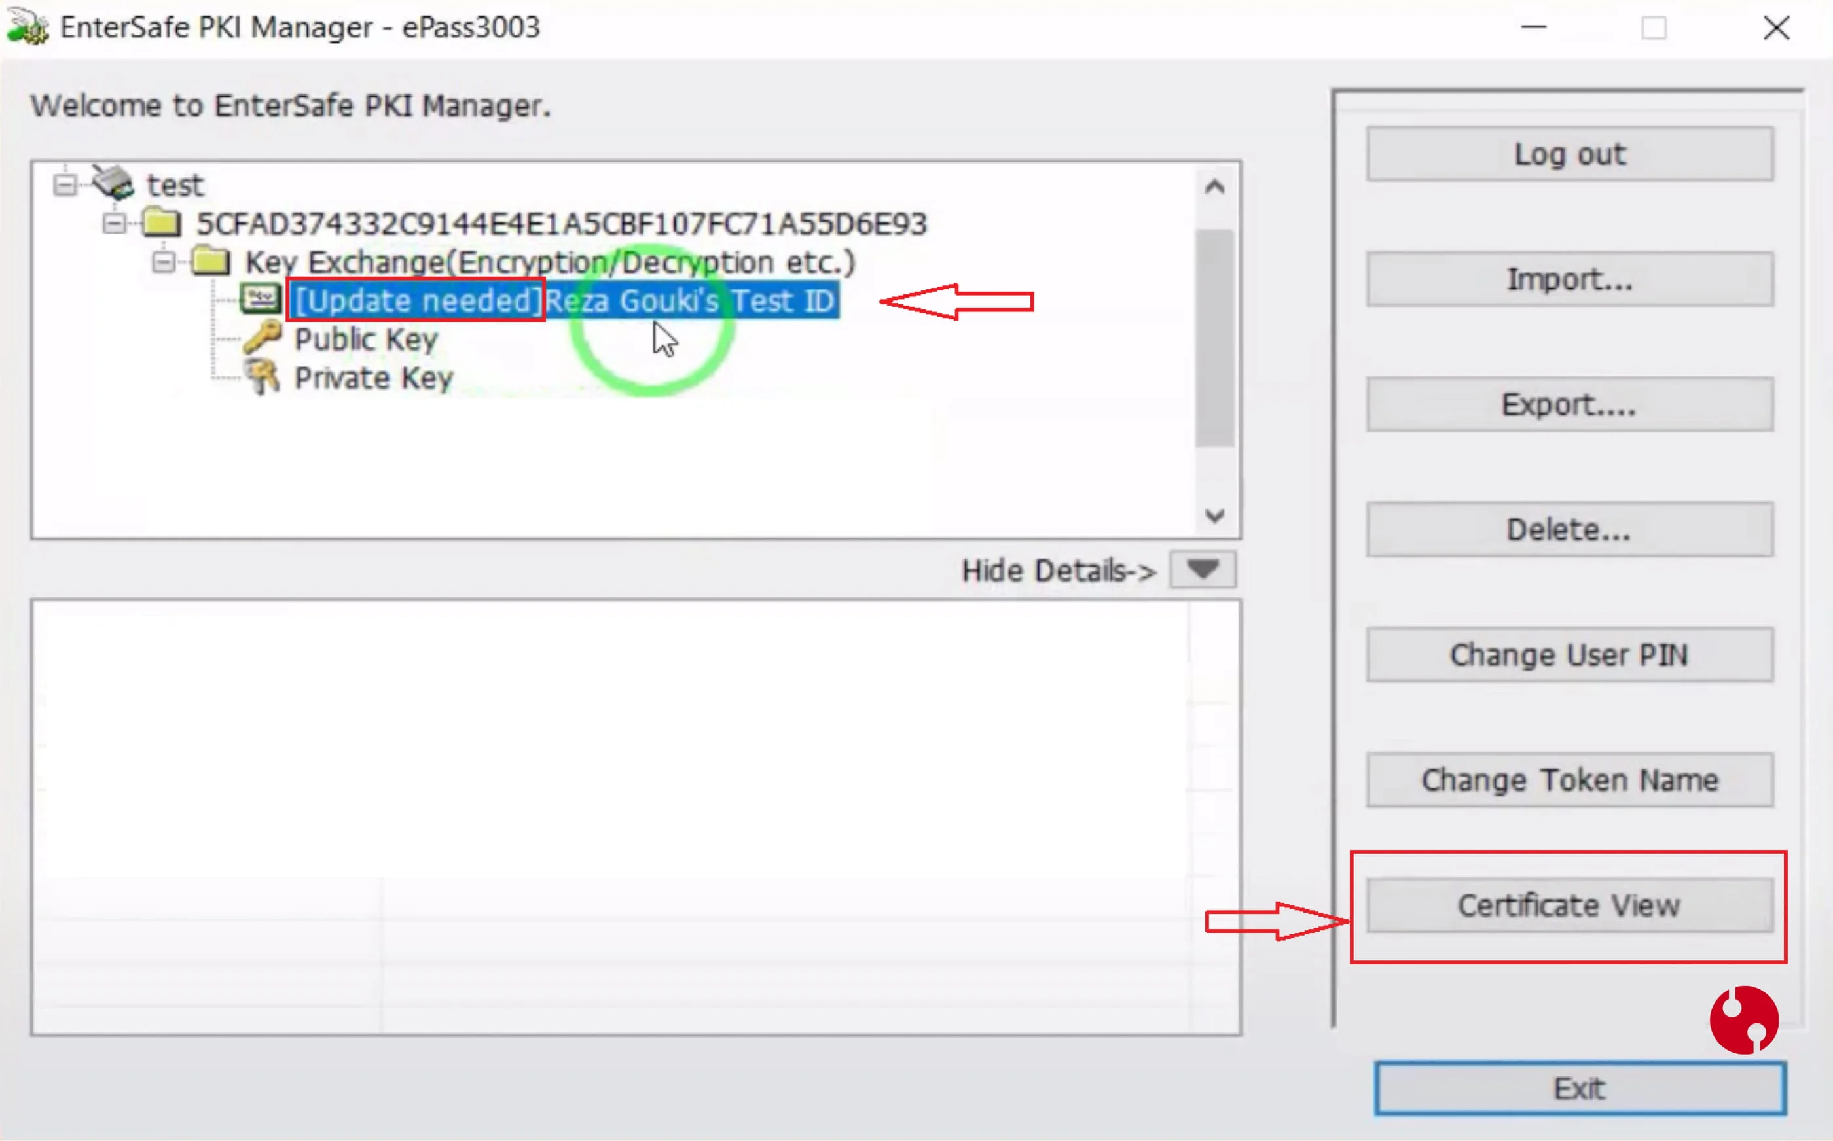Collapse the 5CFAD374332C... container node

point(115,223)
